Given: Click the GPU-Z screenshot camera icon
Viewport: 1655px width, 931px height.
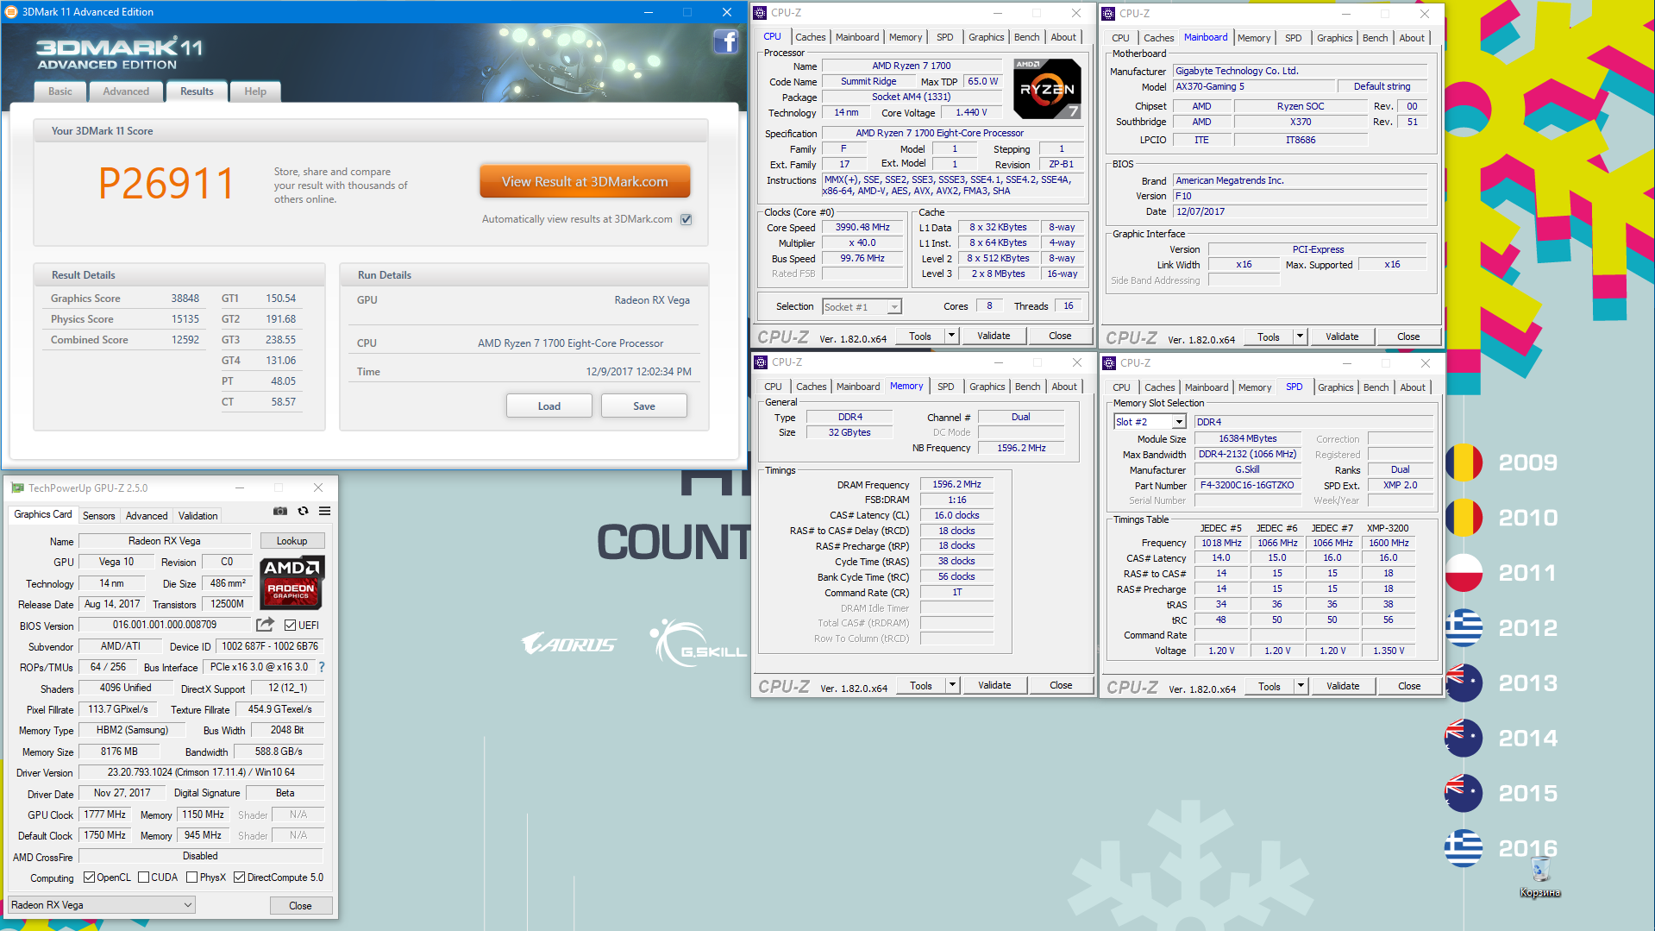Looking at the screenshot, I should click(280, 512).
